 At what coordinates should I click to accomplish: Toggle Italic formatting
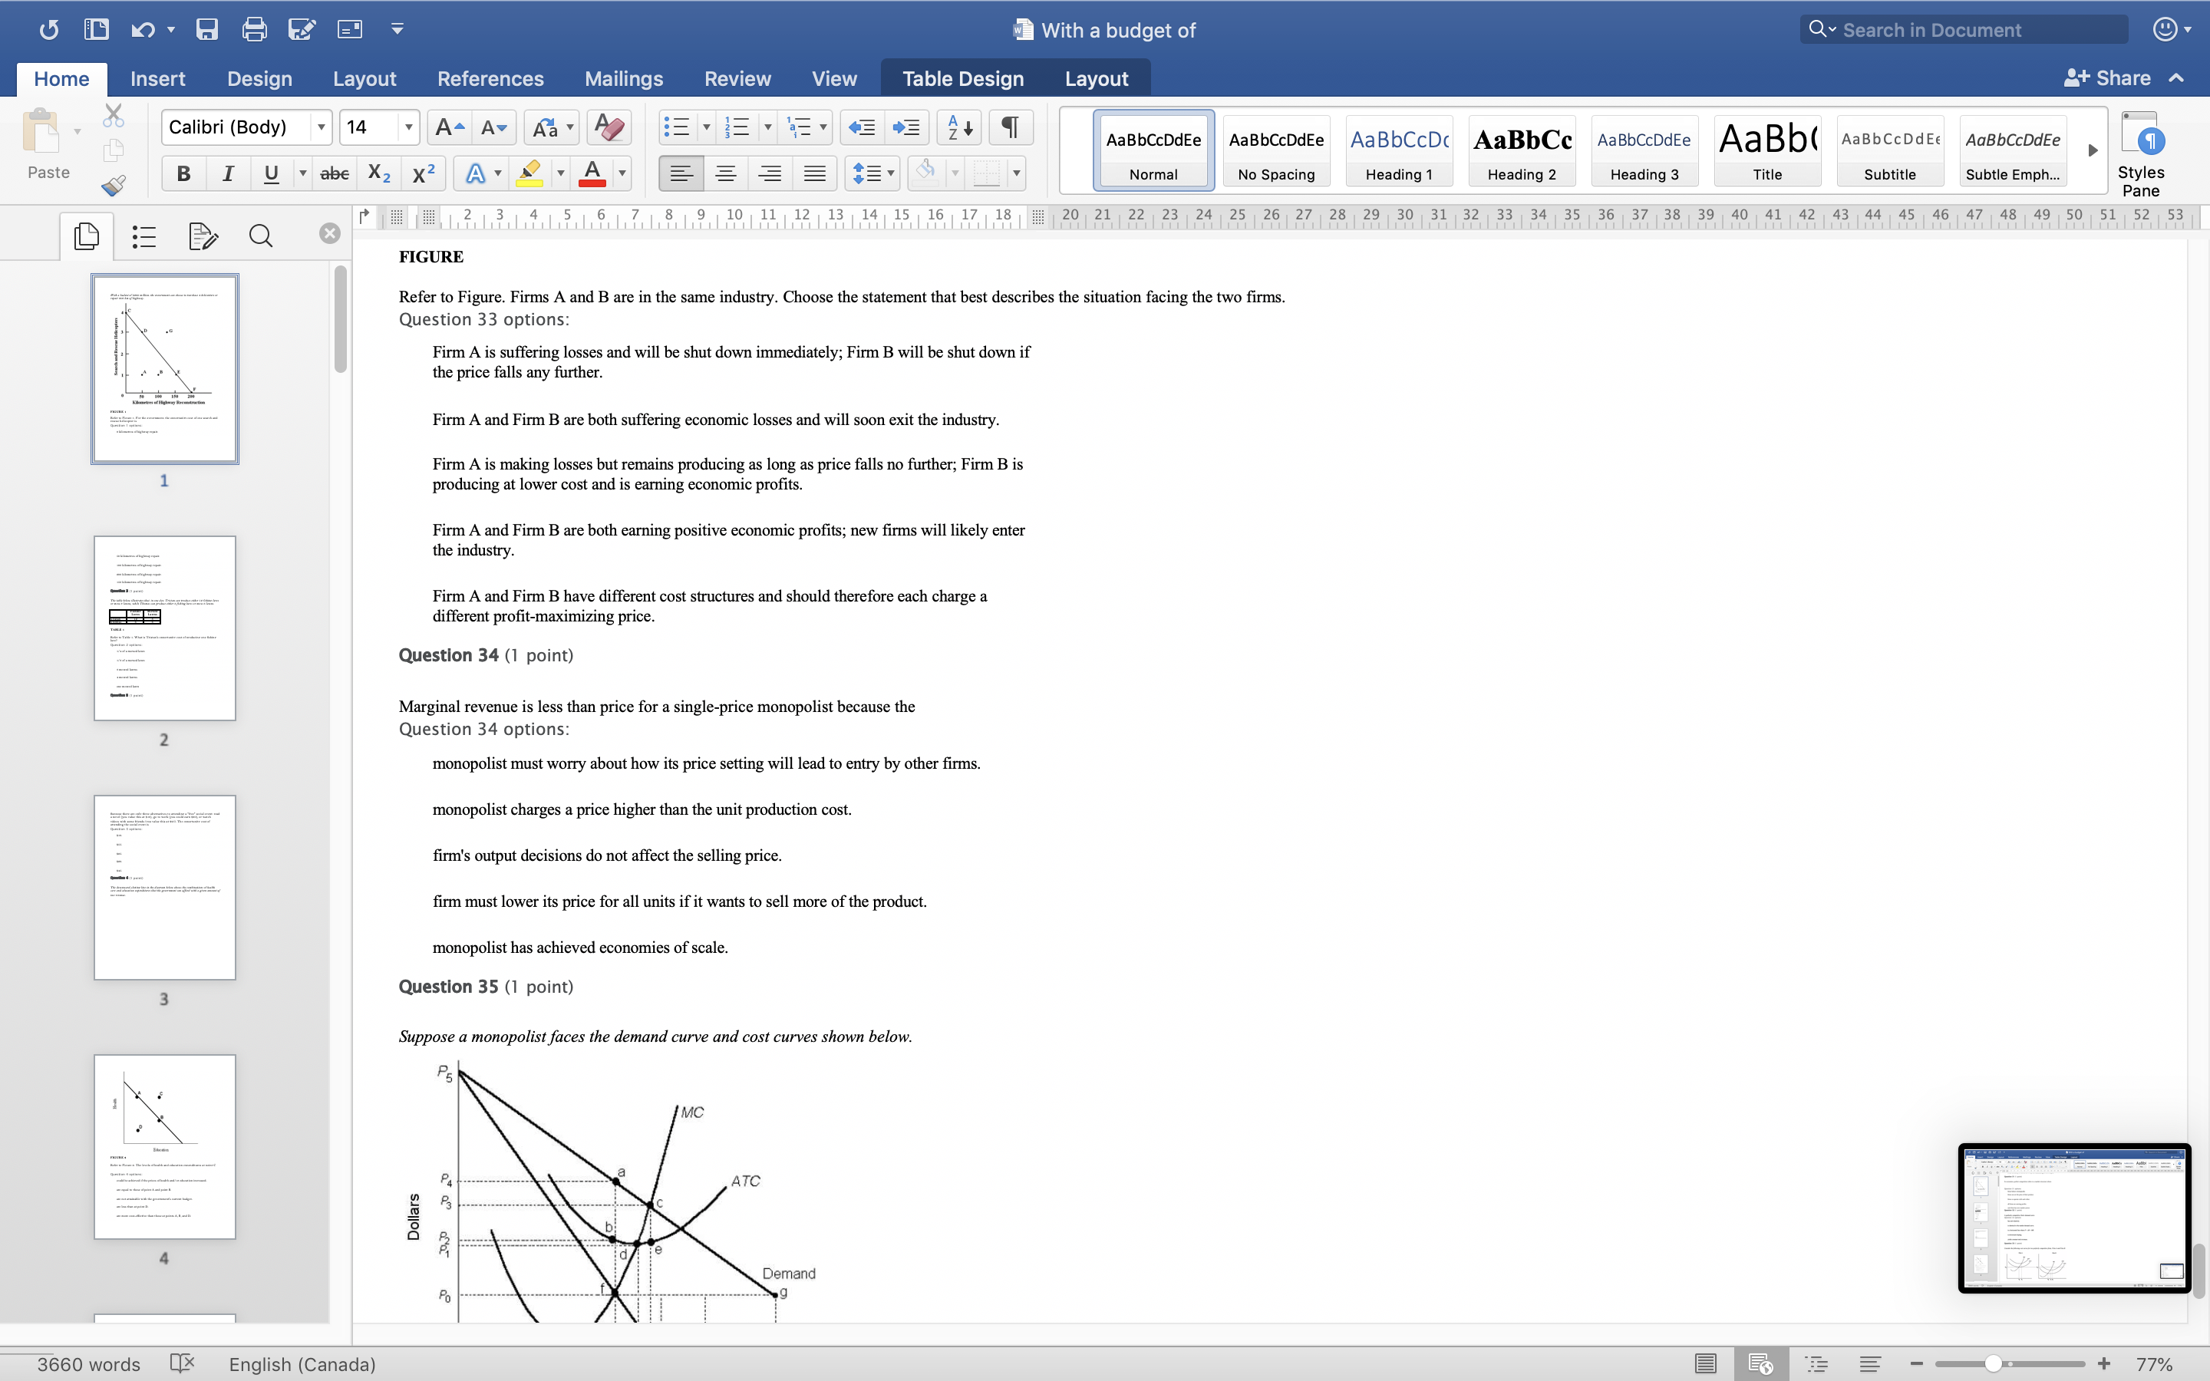tap(227, 173)
